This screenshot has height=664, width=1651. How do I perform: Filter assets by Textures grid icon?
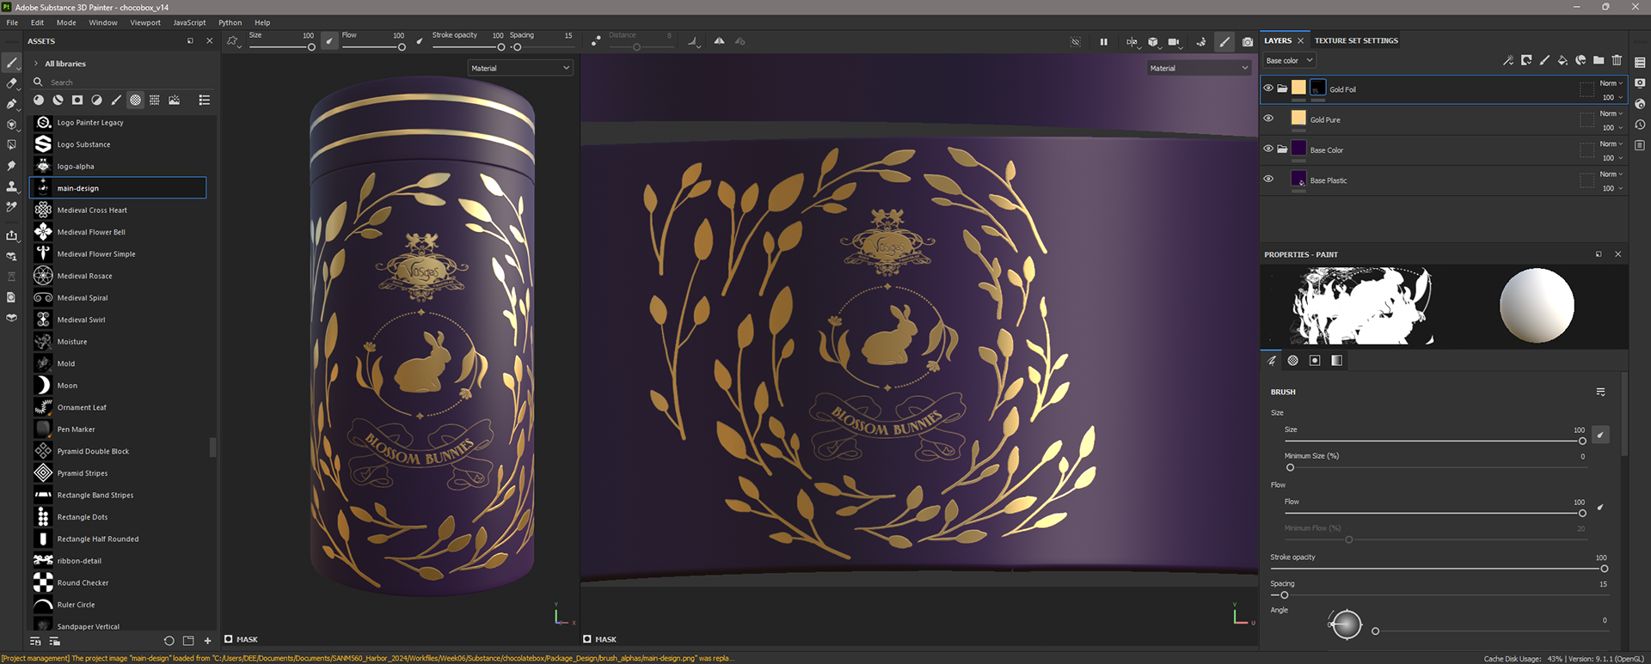(155, 101)
